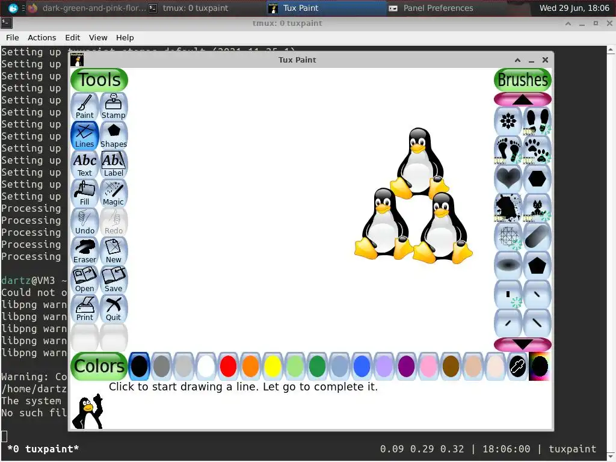Pick the dark green color swatch
Viewport: 616px width, 462px height.
(317, 366)
